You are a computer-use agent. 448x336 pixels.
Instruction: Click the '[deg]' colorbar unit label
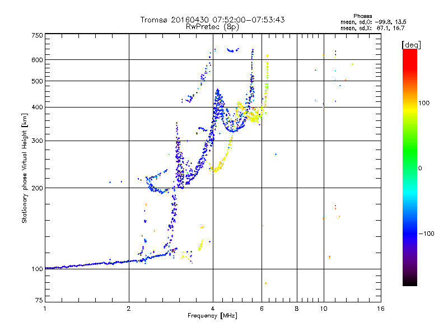(x=411, y=45)
